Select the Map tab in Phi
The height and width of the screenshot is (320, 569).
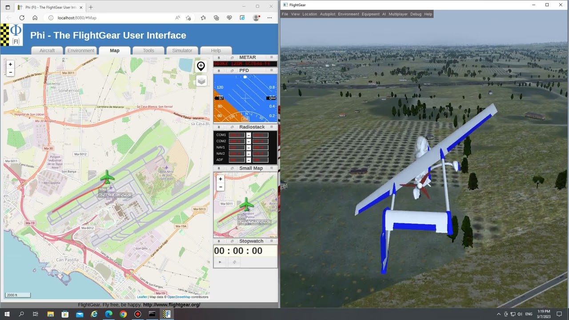115,50
